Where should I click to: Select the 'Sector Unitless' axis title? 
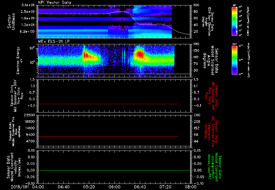11,21
